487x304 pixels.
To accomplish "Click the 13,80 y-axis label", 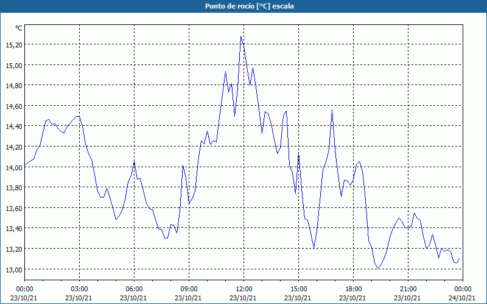I will (14, 188).
